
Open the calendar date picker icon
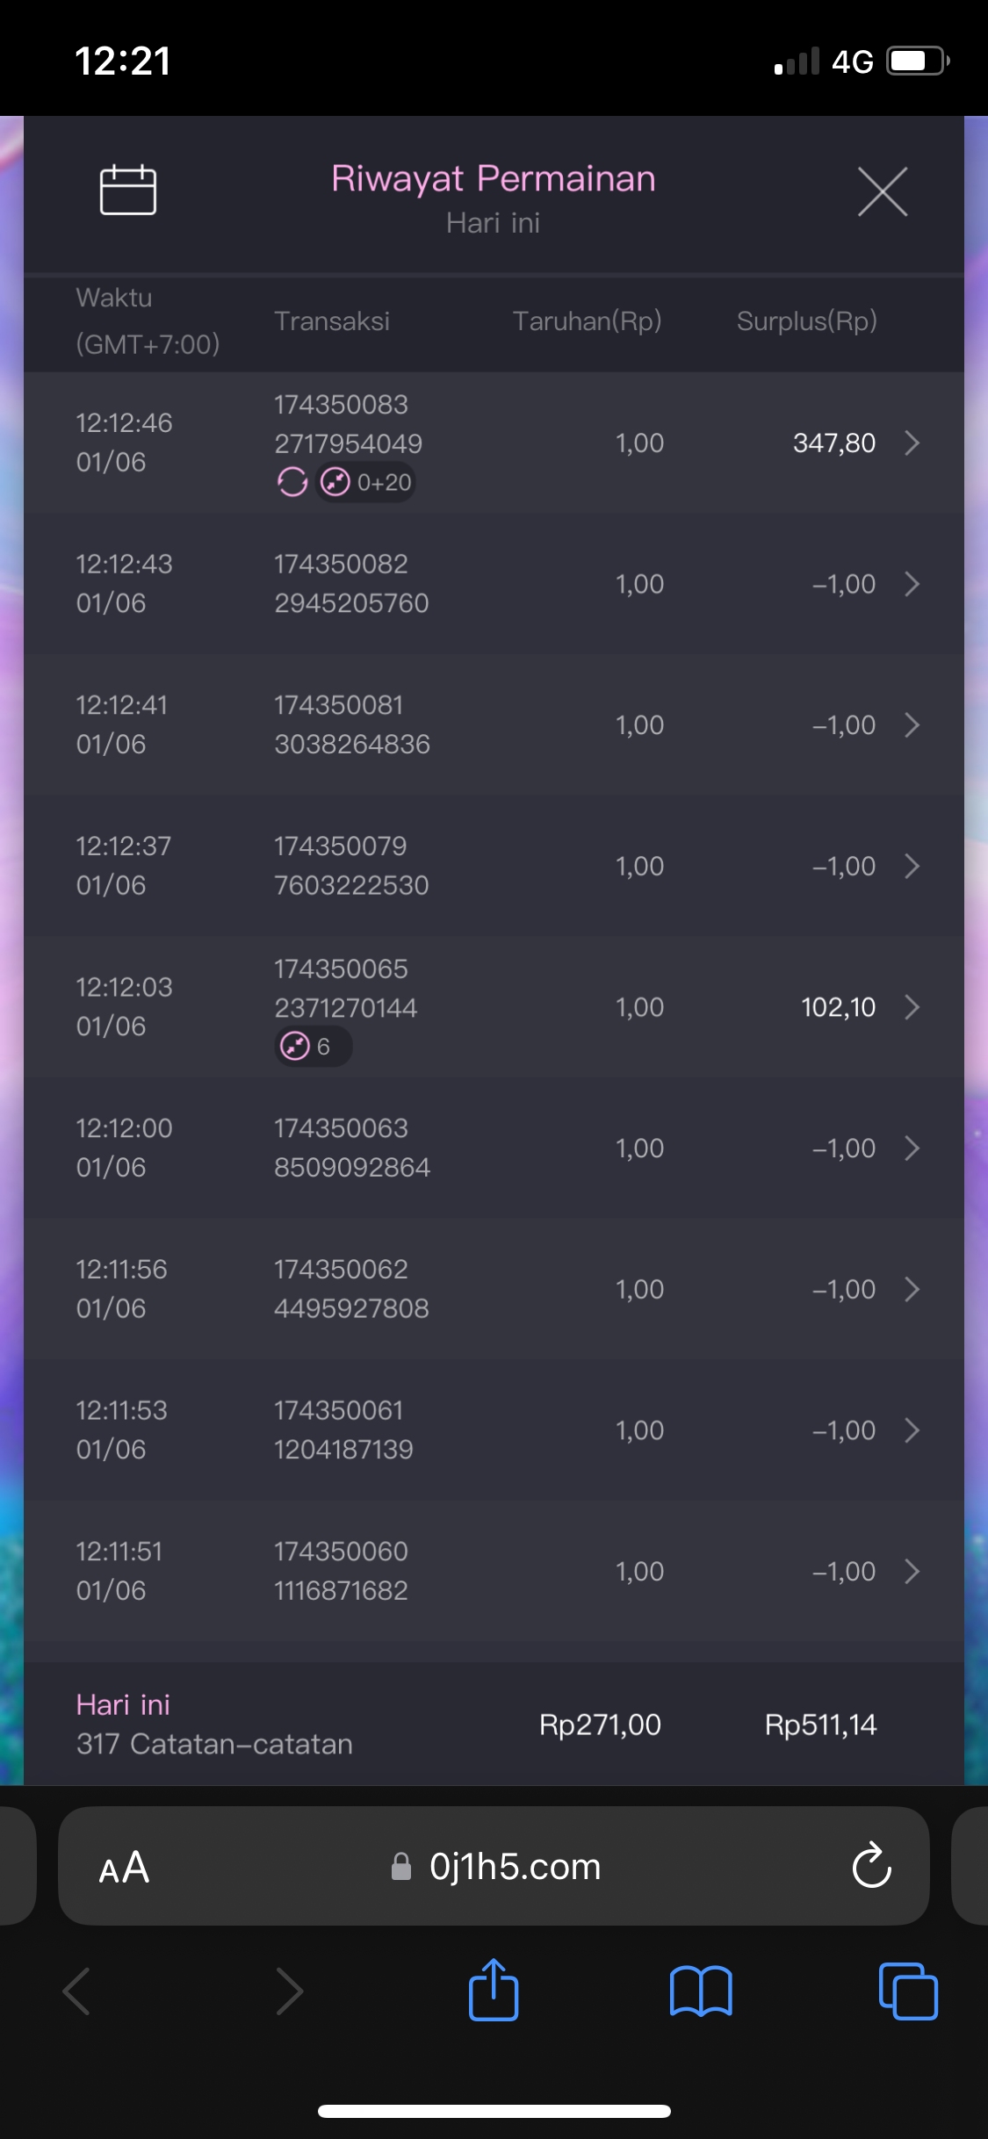pos(128,190)
